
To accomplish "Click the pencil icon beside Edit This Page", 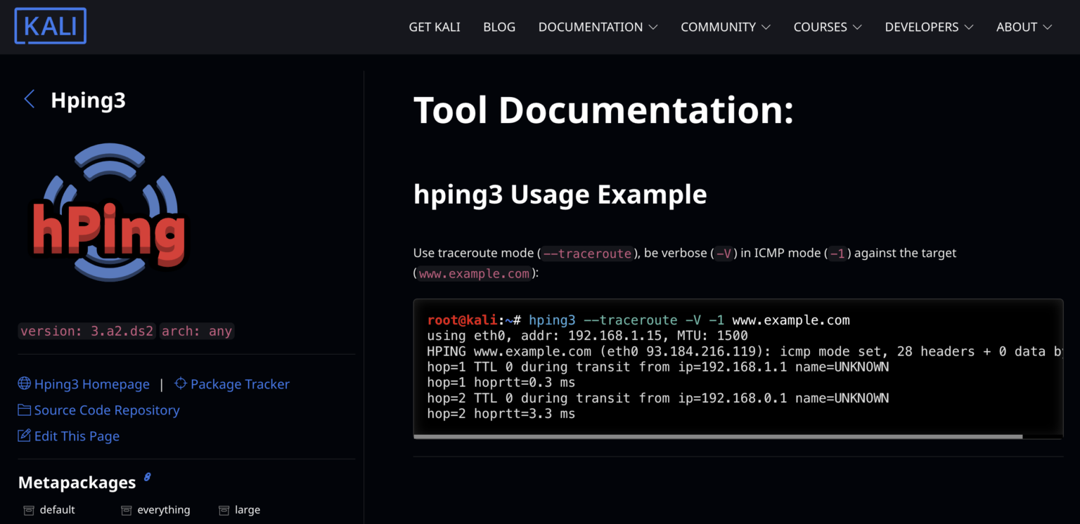I will click(23, 435).
